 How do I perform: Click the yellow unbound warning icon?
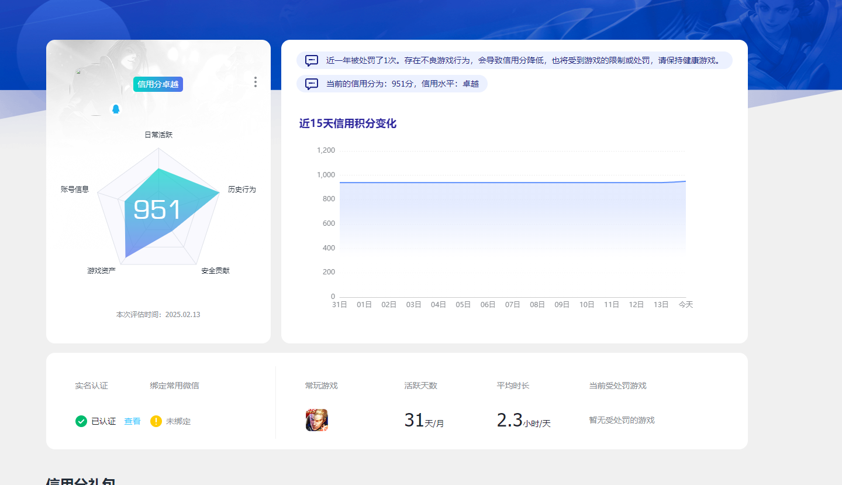[156, 421]
